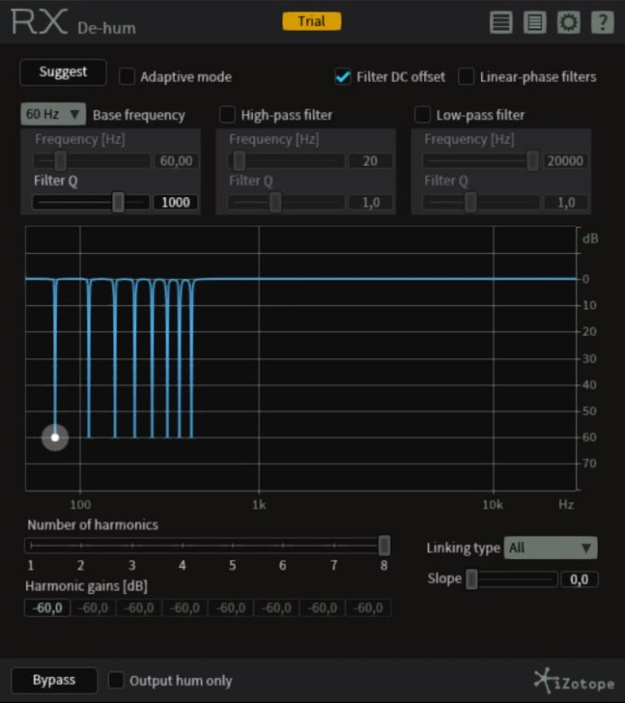Open help with the question mark icon
This screenshot has height=703, width=625.
pyautogui.click(x=602, y=23)
